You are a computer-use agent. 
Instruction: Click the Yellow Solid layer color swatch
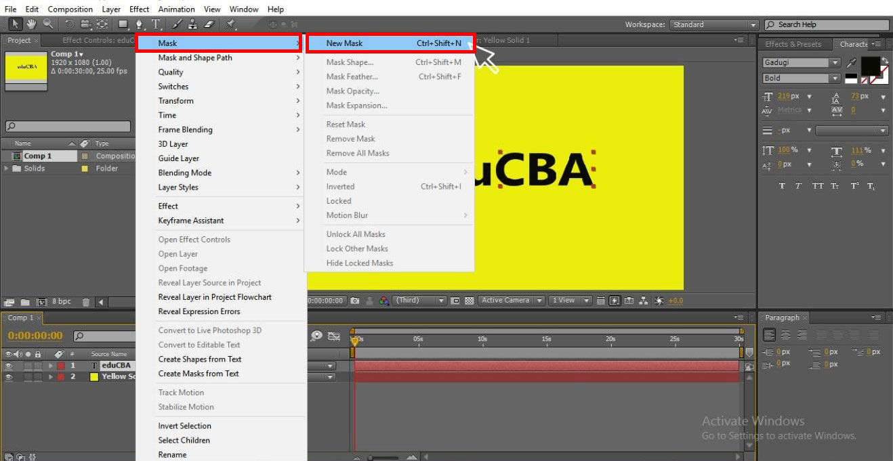(94, 376)
